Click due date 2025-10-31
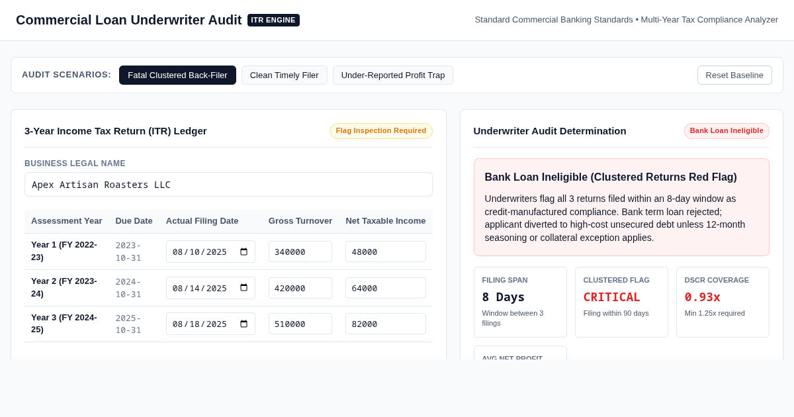Screen dimensions: 794x417 pyautogui.click(x=128, y=324)
